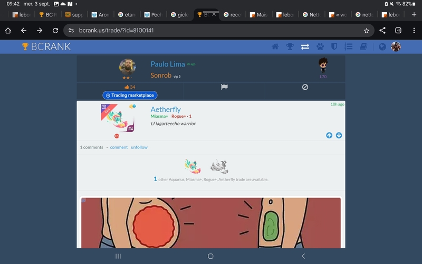The width and height of the screenshot is (422, 264).
Task: Flag this user with flag icon
Action: [x=224, y=87]
